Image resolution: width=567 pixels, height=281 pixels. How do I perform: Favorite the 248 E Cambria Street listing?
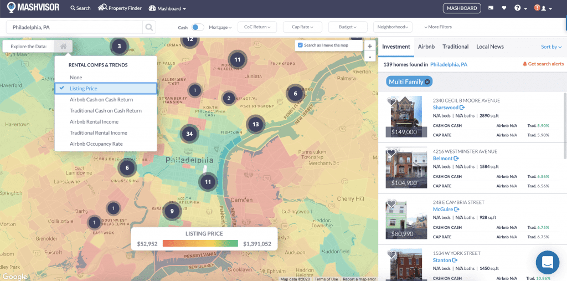[391, 204]
